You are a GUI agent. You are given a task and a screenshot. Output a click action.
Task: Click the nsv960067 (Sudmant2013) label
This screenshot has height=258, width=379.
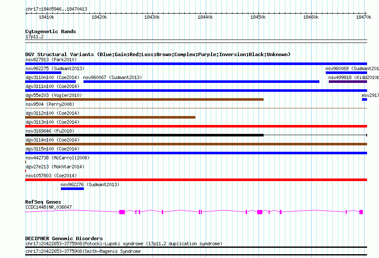tap(112, 77)
